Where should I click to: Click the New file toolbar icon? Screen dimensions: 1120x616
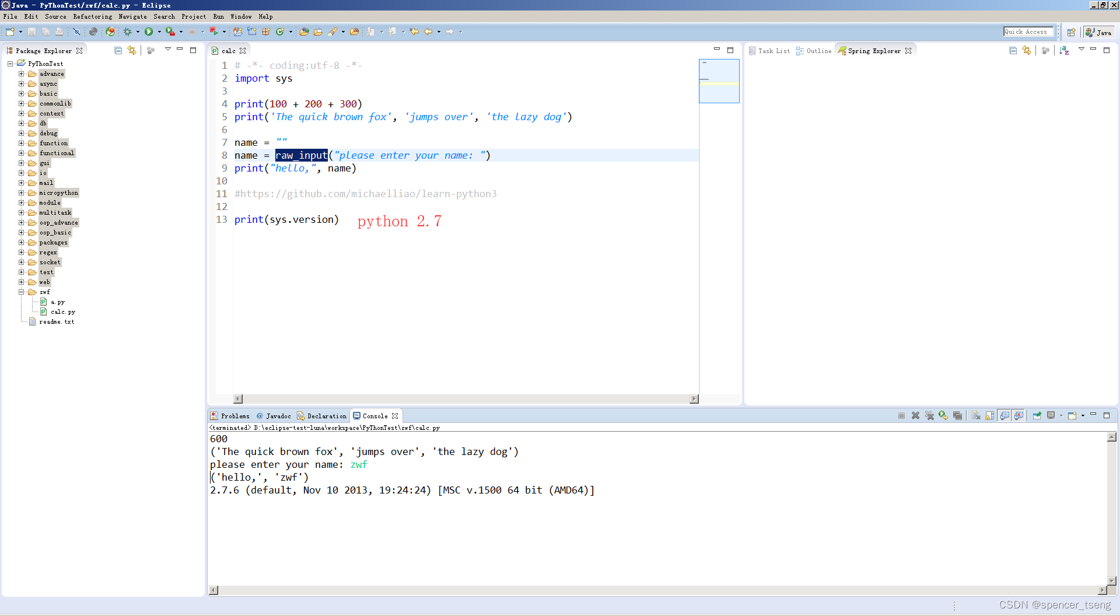10,32
